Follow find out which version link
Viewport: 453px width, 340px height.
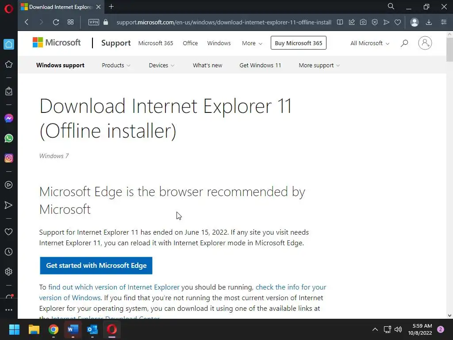pyautogui.click(x=114, y=287)
